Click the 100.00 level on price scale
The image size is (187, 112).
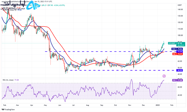(x=180, y=35)
